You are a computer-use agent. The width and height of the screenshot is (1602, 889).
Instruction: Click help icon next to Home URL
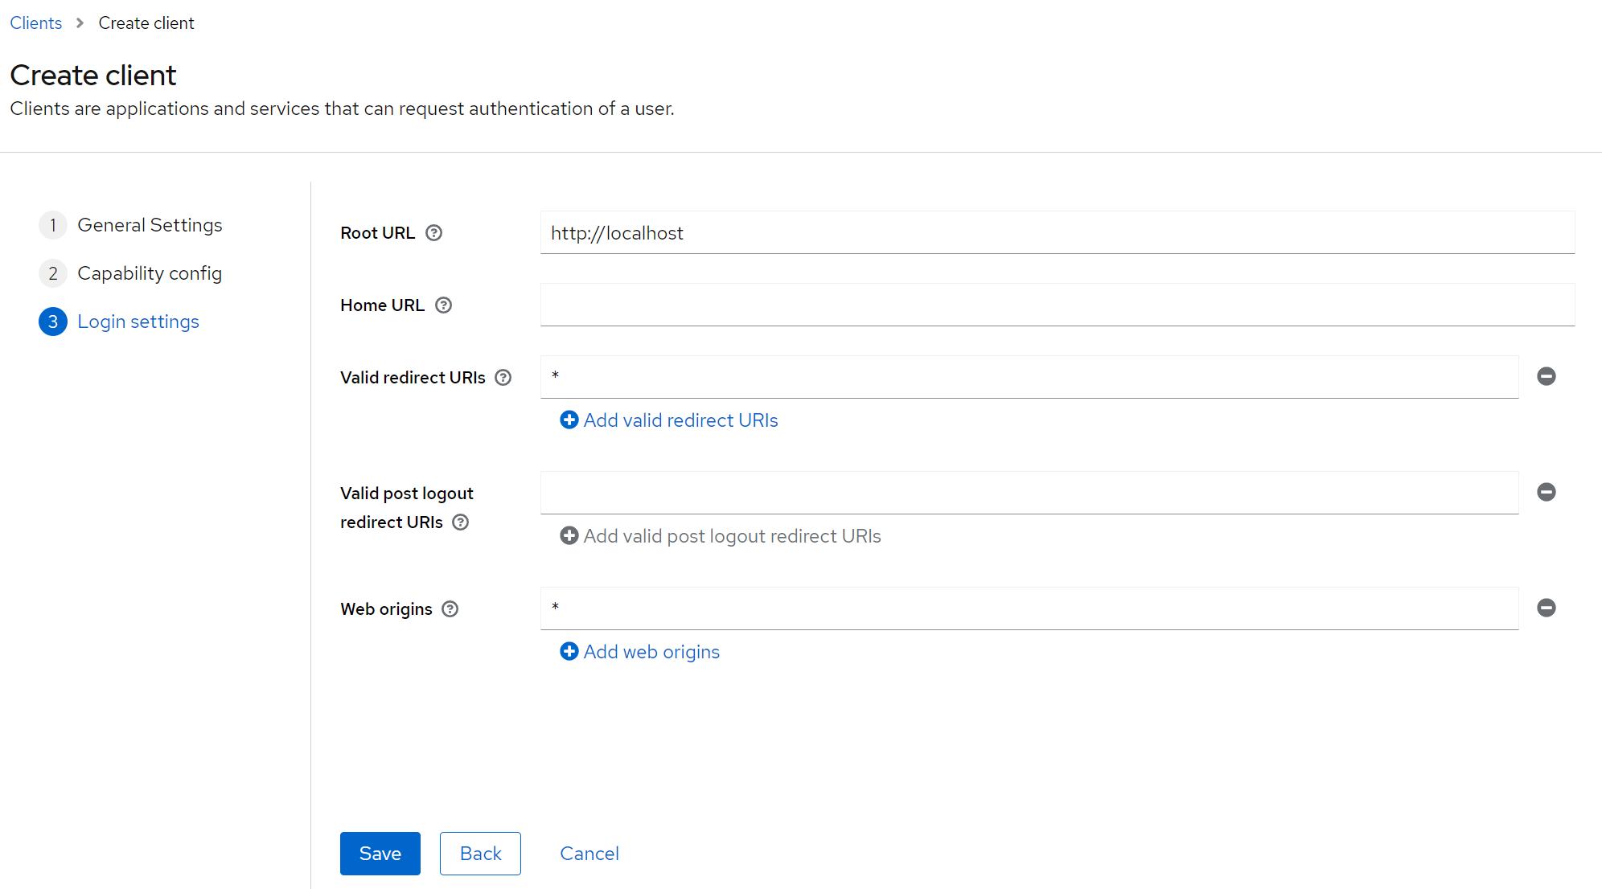click(443, 305)
